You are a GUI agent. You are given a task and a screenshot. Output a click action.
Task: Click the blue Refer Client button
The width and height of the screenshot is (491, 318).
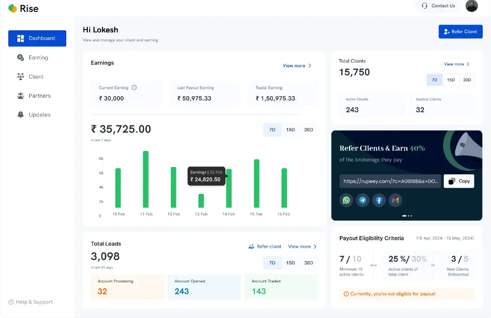coord(461,32)
